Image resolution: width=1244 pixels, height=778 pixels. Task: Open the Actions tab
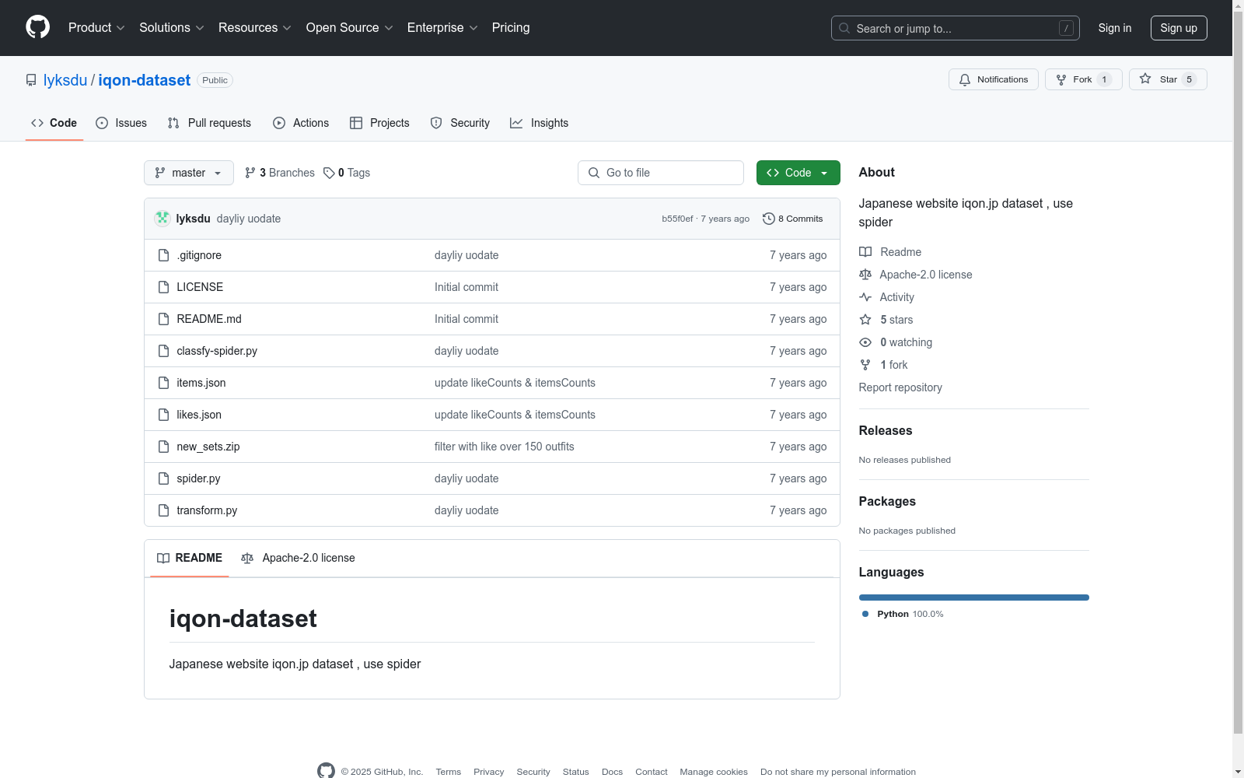(x=301, y=123)
